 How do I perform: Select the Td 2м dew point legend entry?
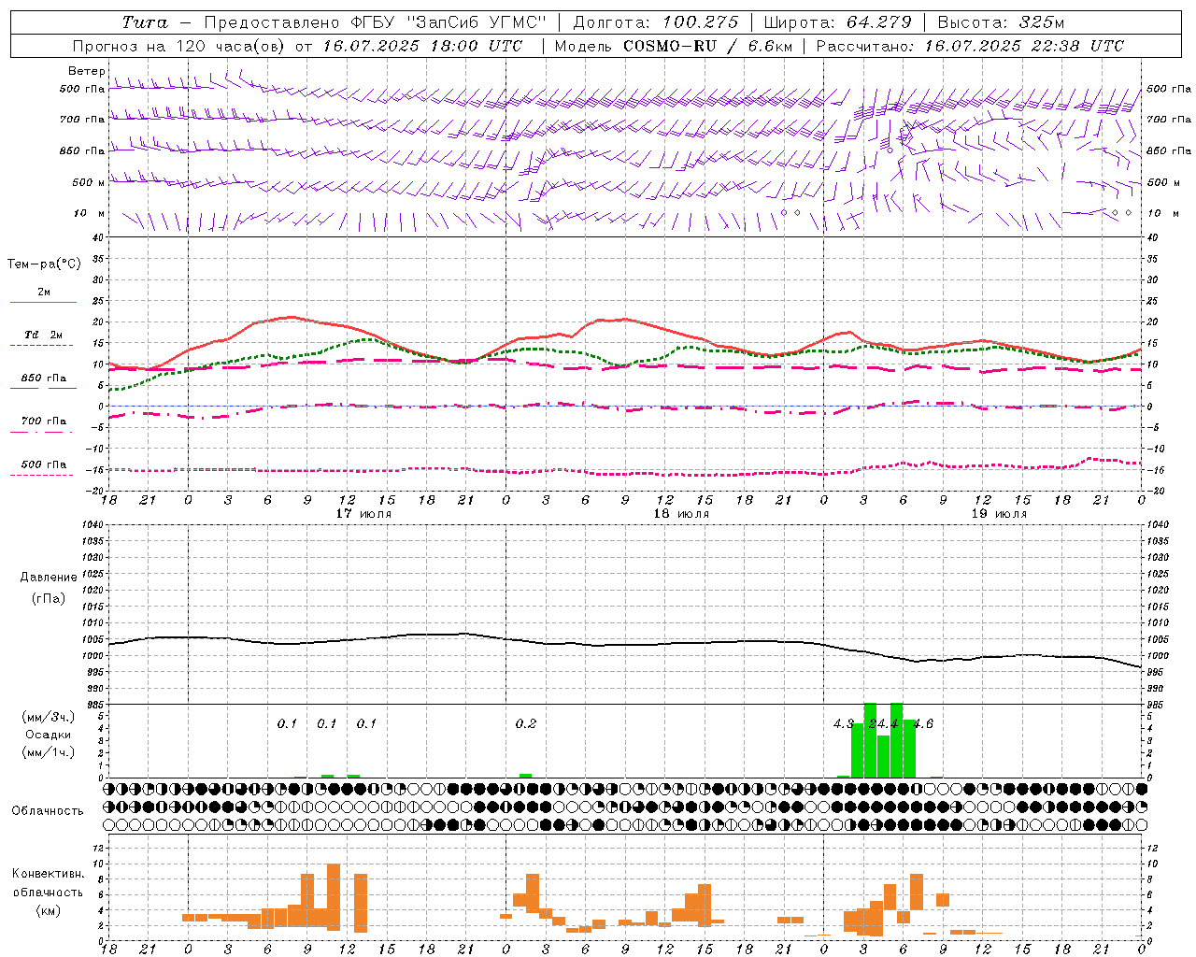pos(43,335)
